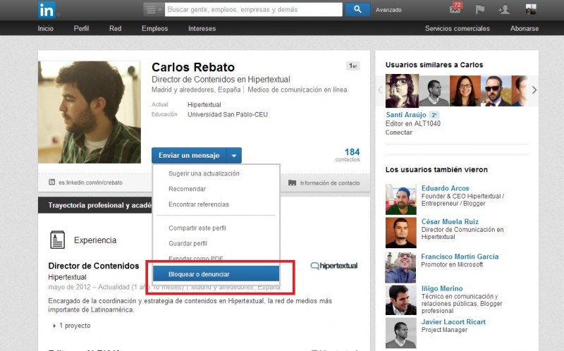
Task: Click Francisco Martín García photo thumbnail
Action: click(x=400, y=268)
